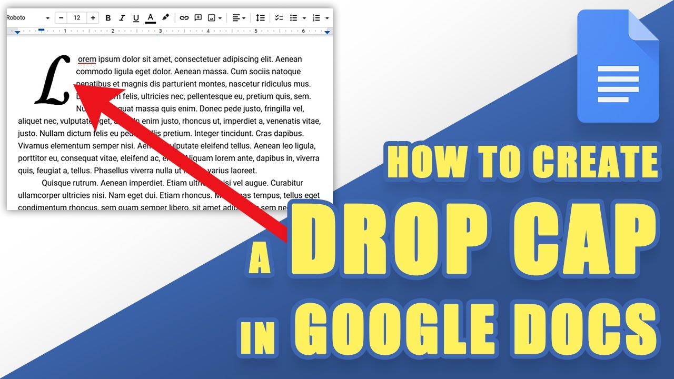Decrease font size with minus button
The height and width of the screenshot is (379, 674).
tap(61, 18)
